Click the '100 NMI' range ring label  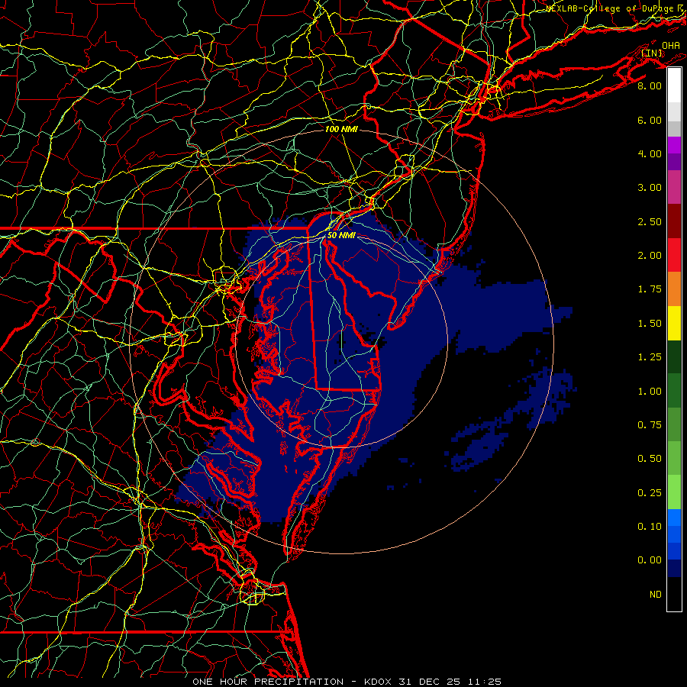coord(341,129)
